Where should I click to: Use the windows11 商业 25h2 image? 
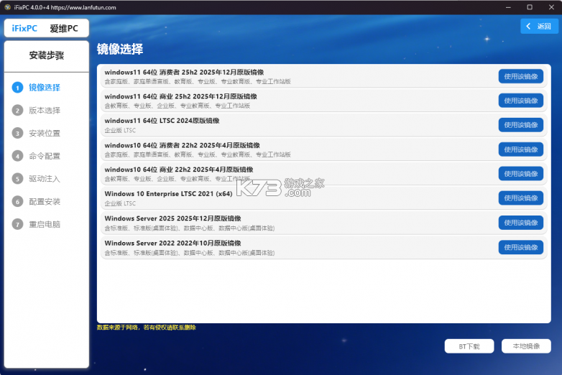[521, 101]
